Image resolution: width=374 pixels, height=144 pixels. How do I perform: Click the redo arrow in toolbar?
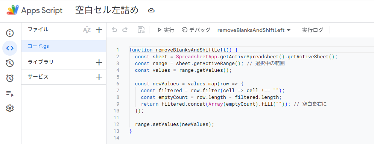pyautogui.click(x=125, y=30)
